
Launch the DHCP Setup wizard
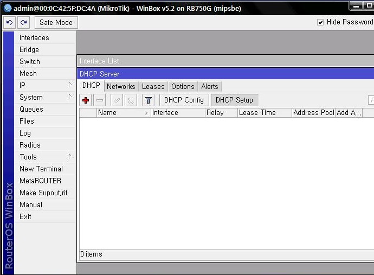[234, 100]
